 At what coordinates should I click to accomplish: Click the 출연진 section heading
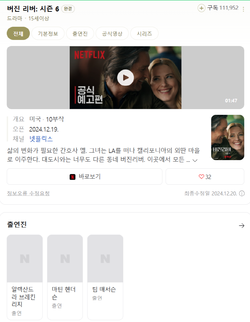17,225
